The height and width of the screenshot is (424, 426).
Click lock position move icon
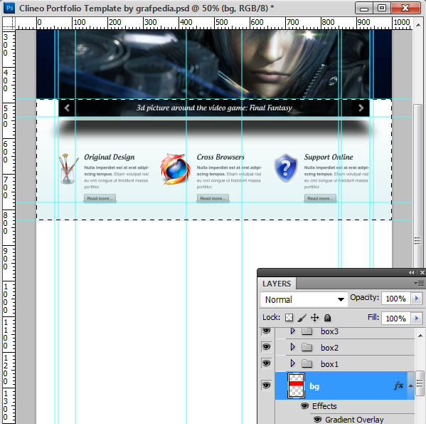[x=314, y=318]
